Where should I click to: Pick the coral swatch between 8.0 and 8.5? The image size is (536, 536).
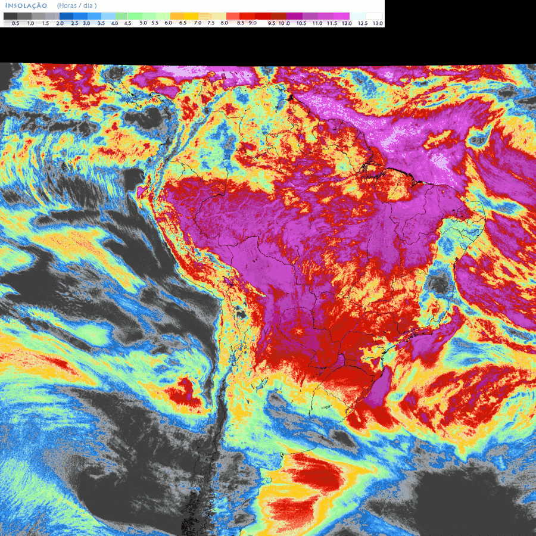pyautogui.click(x=233, y=16)
